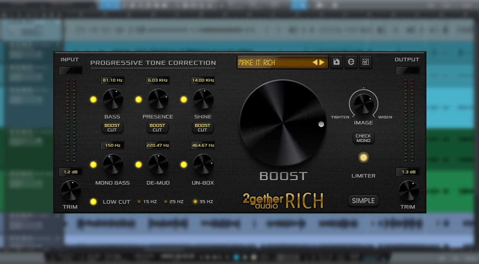Go to the next preset with right arrow
479x264 pixels.
[x=322, y=62]
